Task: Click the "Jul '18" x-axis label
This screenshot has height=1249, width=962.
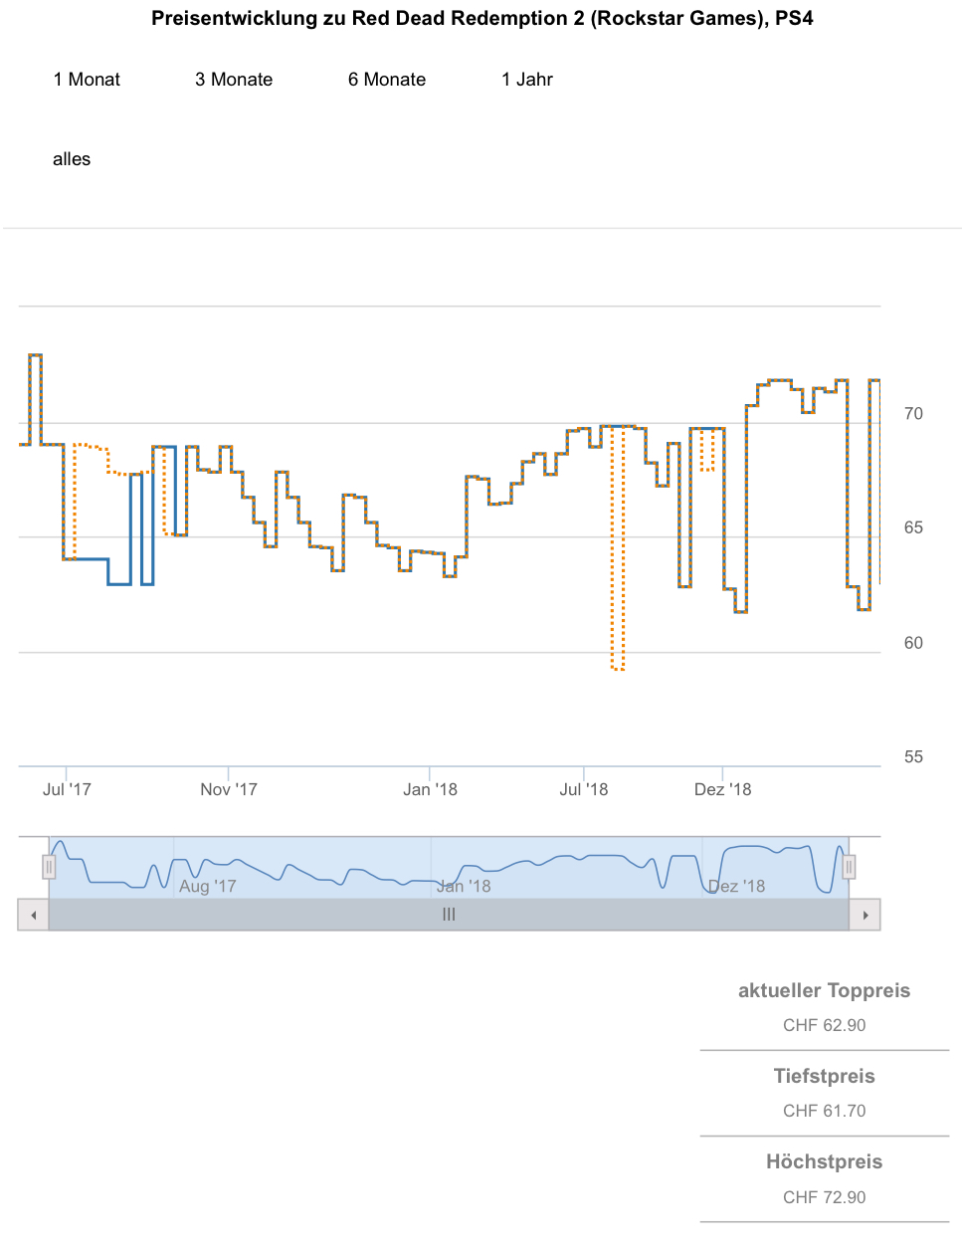Action: [584, 789]
